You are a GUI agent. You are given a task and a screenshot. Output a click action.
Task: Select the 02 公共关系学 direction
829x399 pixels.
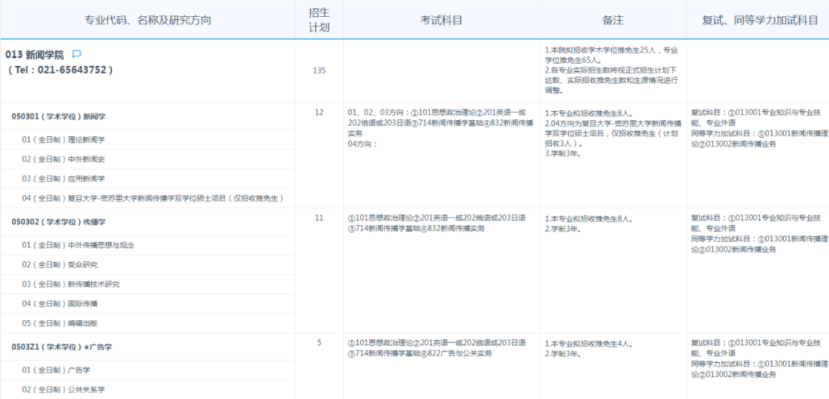click(x=64, y=390)
